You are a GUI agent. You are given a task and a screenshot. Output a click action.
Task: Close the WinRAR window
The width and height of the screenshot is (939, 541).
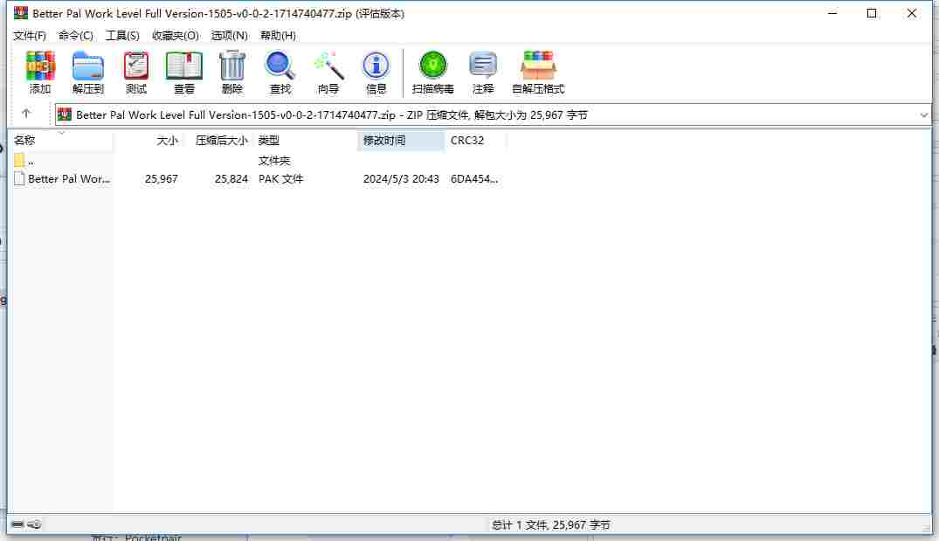pos(911,12)
